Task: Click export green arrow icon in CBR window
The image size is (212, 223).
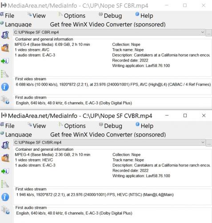Action: click(x=5, y=61)
